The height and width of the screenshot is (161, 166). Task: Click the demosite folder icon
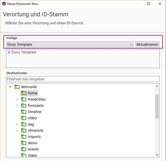pos(17,87)
